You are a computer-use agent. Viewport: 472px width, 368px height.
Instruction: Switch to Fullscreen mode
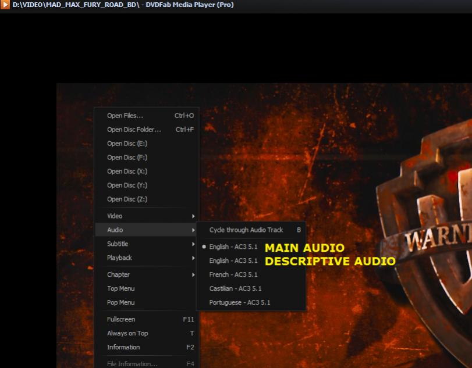point(147,319)
